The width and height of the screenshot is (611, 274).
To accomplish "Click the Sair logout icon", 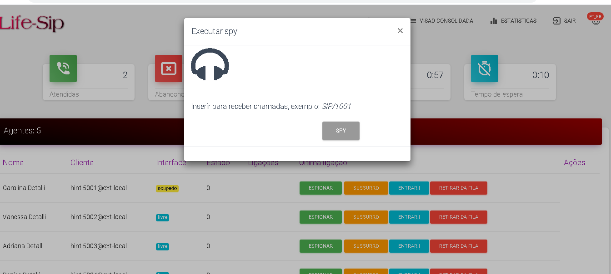I will (557, 21).
